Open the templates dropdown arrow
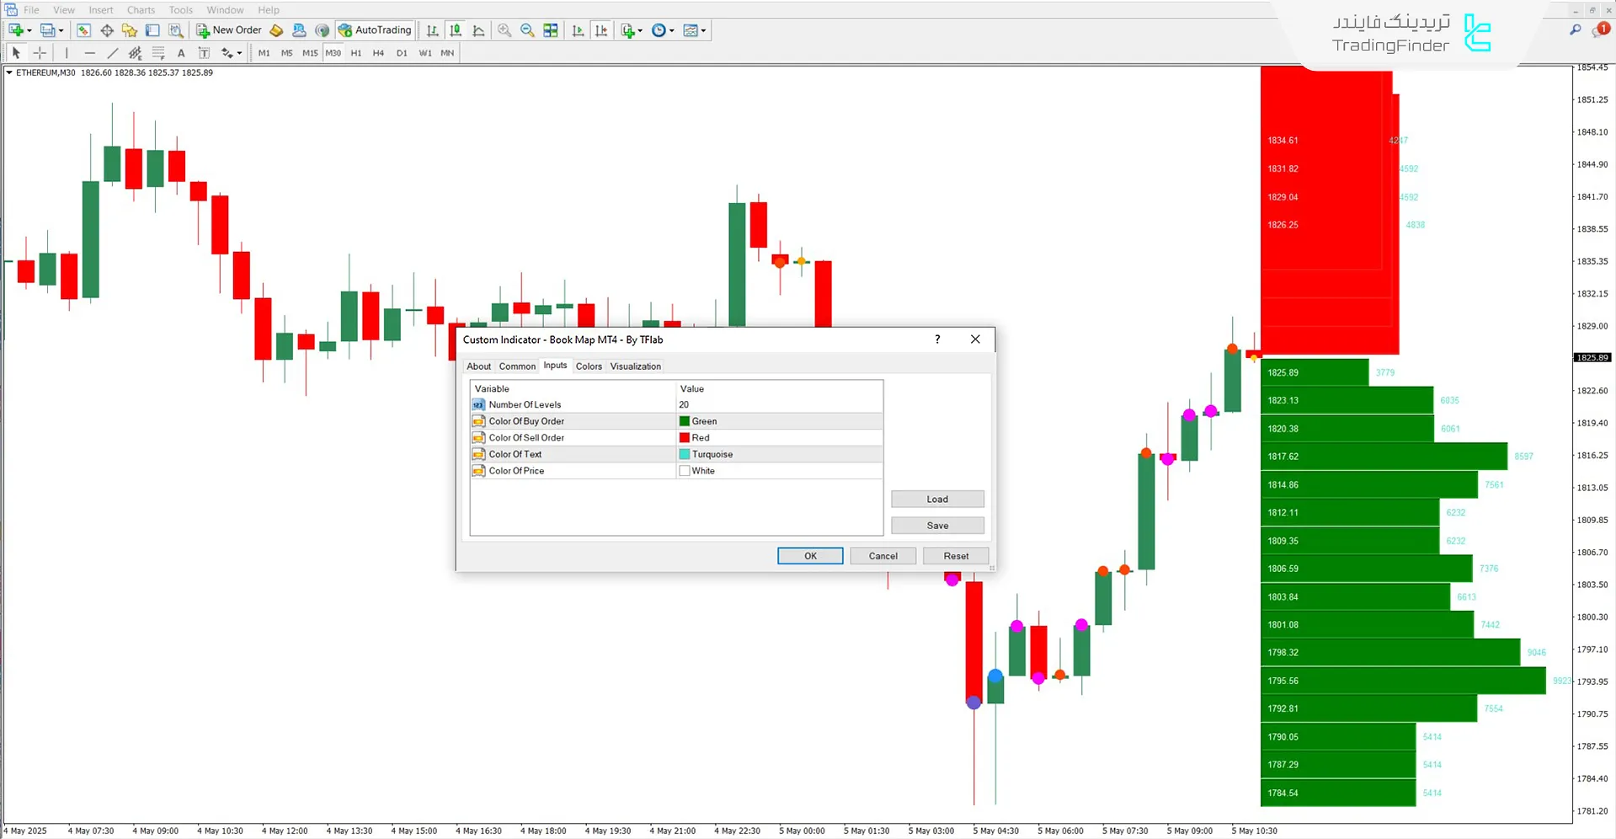 click(x=703, y=31)
